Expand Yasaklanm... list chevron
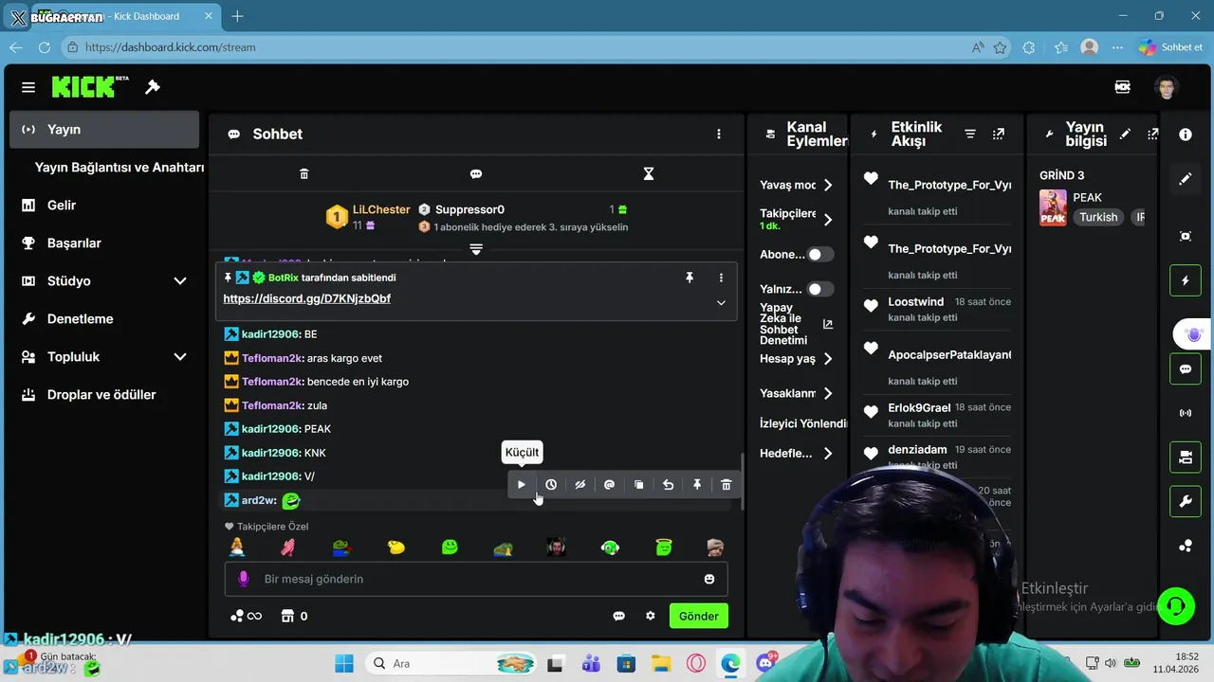This screenshot has width=1214, height=682. (828, 393)
